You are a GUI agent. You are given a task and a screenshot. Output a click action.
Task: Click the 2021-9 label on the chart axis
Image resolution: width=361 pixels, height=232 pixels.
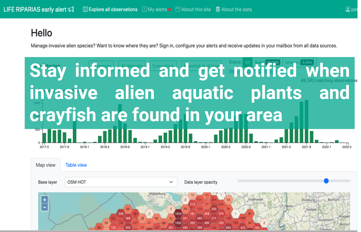pos(307,147)
